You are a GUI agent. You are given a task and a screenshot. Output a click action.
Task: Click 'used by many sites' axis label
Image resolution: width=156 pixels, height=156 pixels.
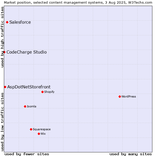coord(131,154)
